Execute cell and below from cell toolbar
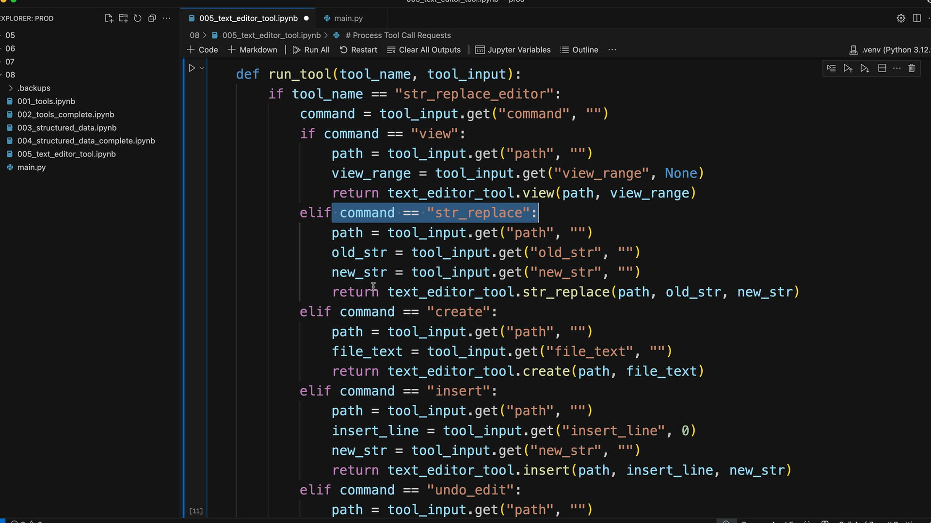The image size is (931, 523). (865, 68)
